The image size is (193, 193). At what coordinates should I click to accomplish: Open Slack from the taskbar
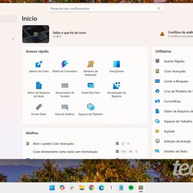tap(72, 188)
